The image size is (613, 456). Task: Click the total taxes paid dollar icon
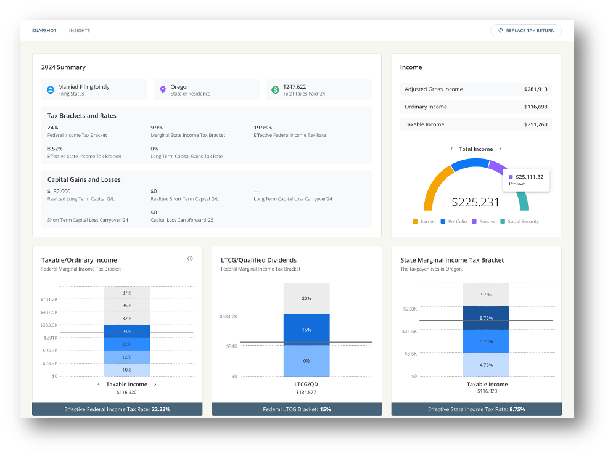tap(275, 90)
